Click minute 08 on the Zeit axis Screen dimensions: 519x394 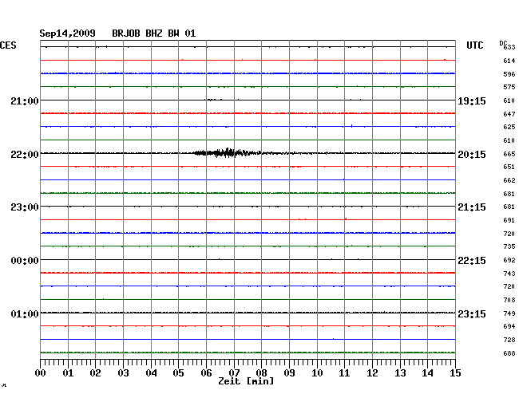pos(261,373)
